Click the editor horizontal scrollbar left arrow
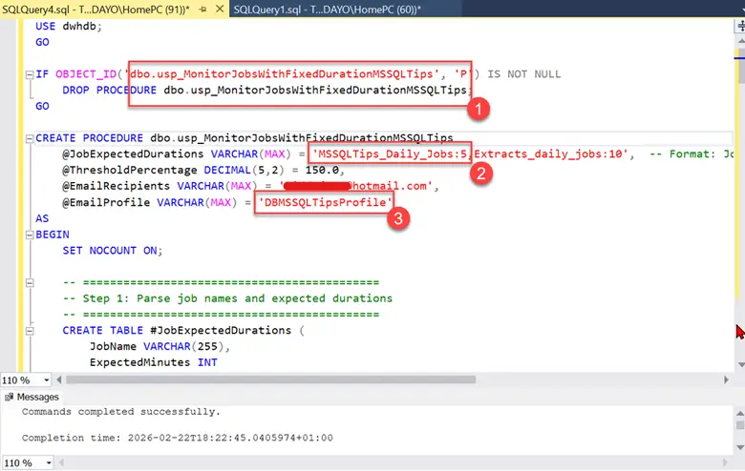745x471 pixels. [x=59, y=379]
